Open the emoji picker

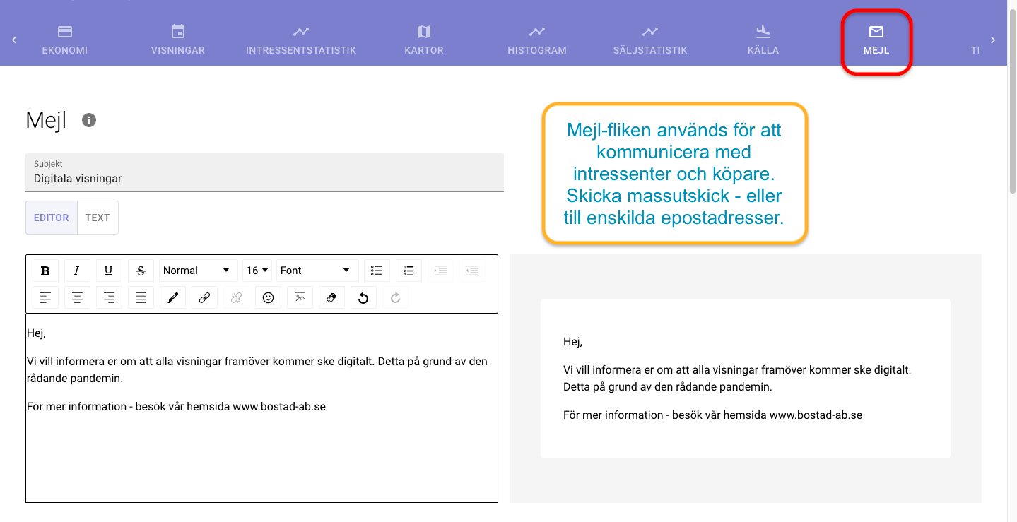[x=268, y=297]
